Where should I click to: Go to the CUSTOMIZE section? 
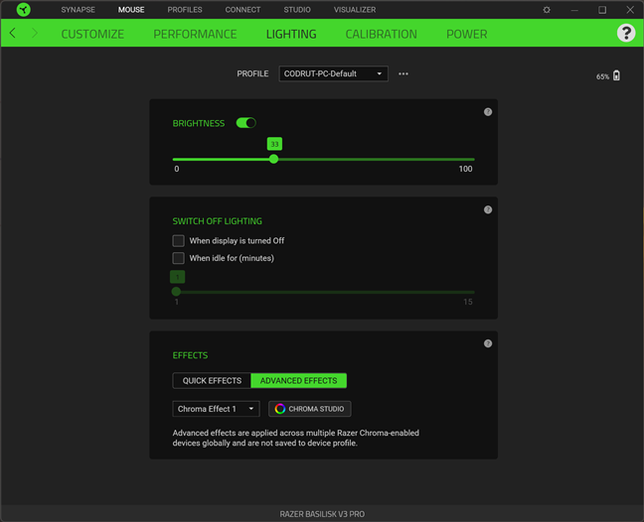point(92,34)
